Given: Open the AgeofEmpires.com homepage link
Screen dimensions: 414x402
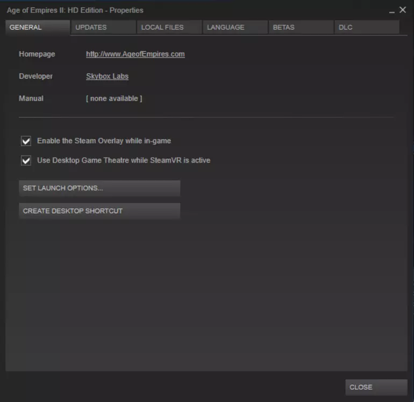Looking at the screenshot, I should point(135,54).
